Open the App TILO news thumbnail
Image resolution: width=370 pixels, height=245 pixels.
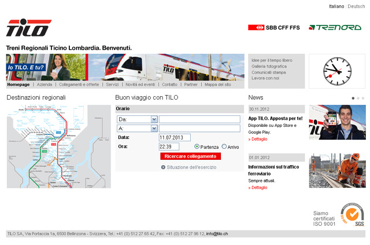(336, 122)
